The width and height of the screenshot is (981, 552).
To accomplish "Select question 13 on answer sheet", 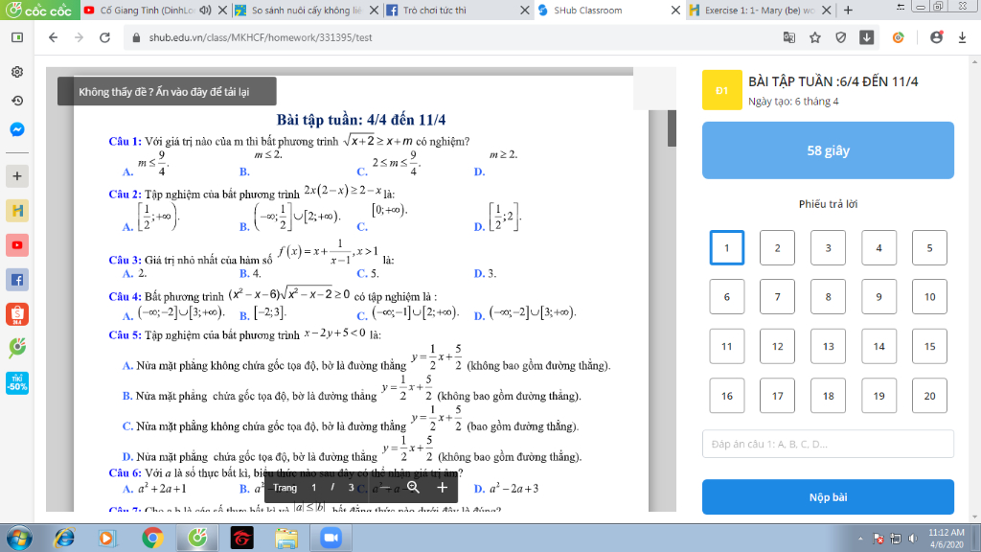I will [x=828, y=346].
